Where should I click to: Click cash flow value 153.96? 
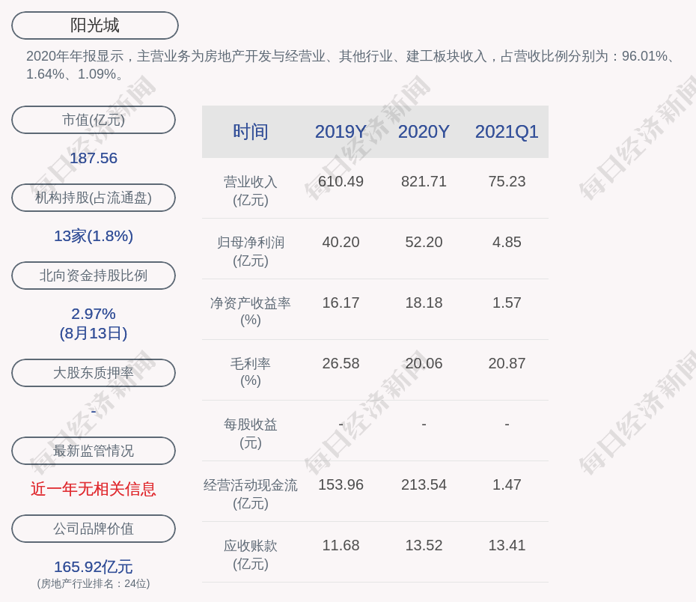coord(341,484)
